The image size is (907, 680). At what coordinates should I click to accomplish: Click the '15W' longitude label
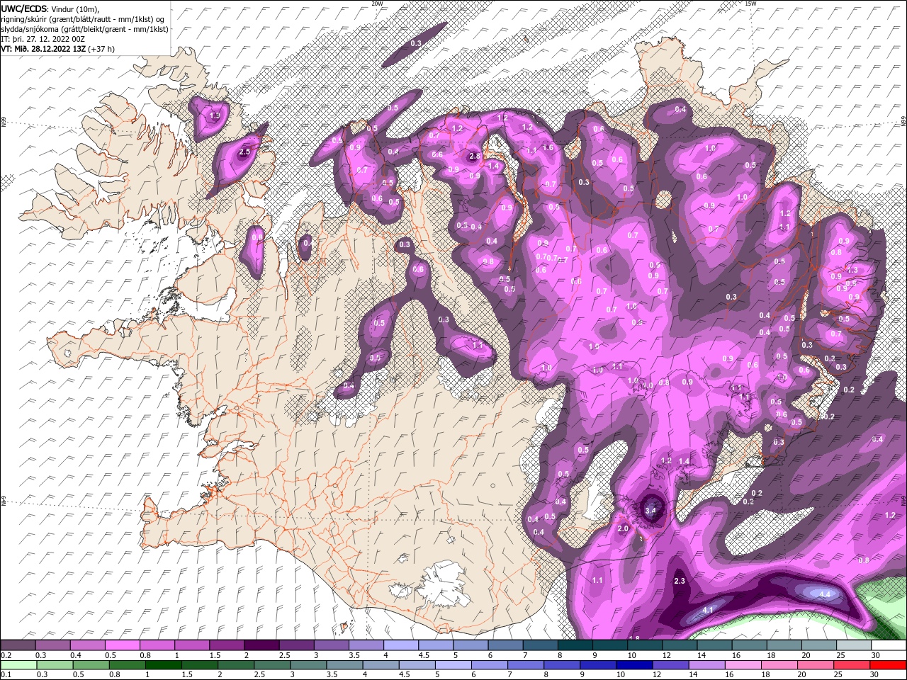point(750,4)
